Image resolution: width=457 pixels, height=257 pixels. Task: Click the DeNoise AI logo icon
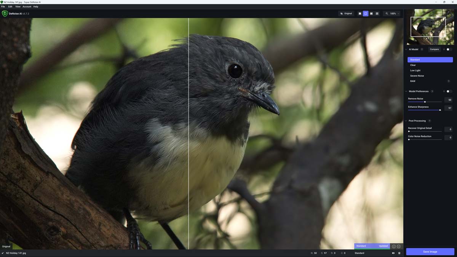(4, 13)
